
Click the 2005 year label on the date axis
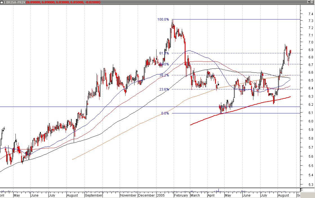pos(161,195)
